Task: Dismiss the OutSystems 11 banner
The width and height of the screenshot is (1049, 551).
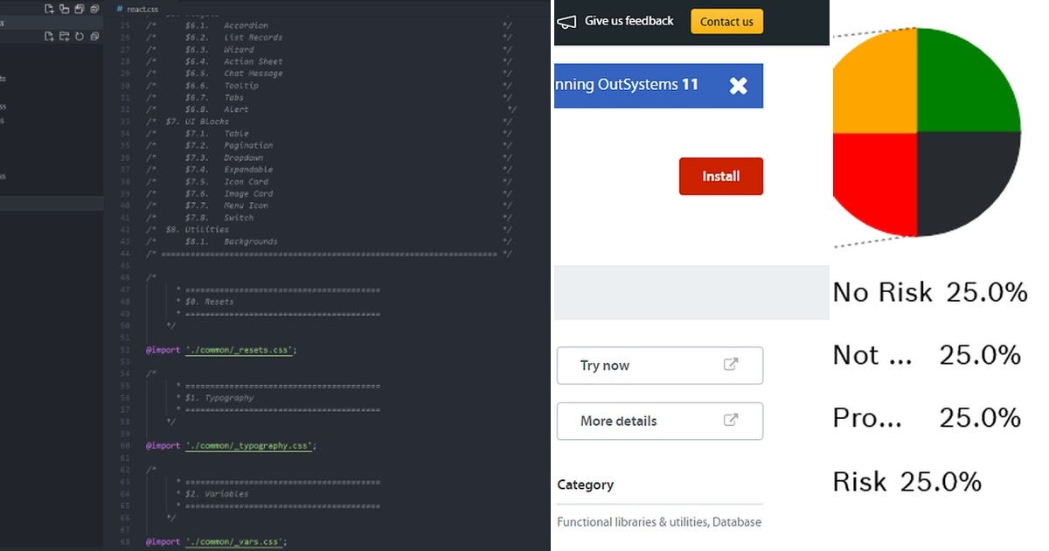Action: (739, 85)
